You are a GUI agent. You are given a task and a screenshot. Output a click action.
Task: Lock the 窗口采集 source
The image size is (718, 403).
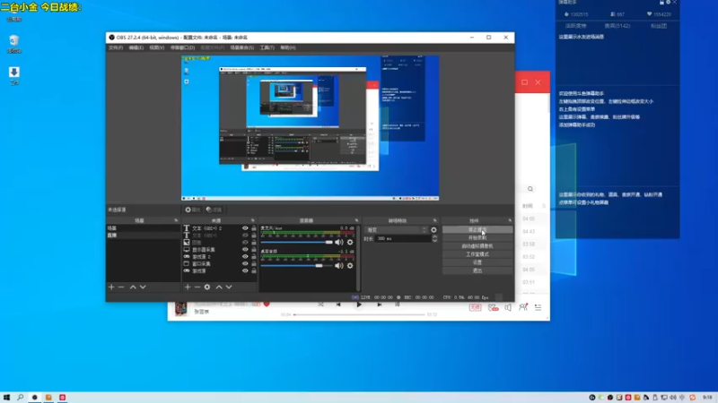click(x=254, y=263)
